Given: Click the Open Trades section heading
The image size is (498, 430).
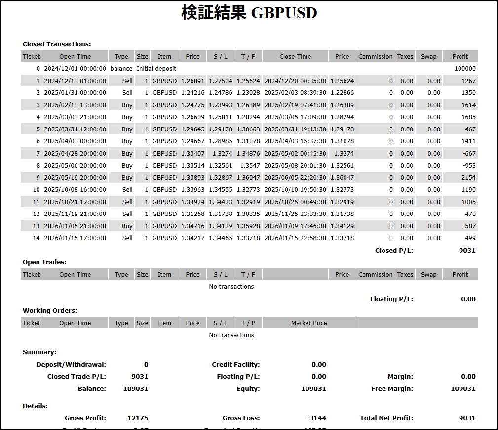Looking at the screenshot, I should pyautogui.click(x=44, y=262).
